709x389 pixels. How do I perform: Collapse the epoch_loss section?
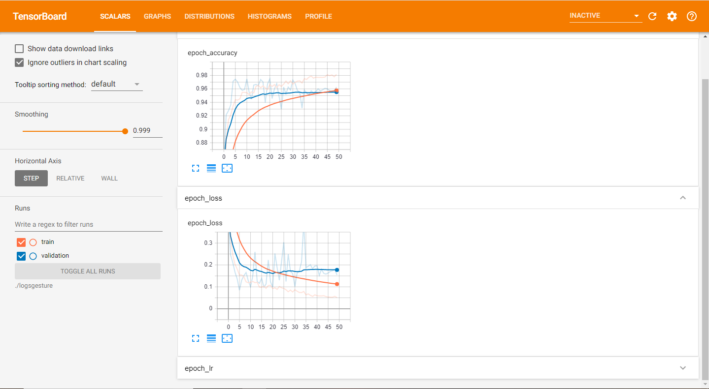click(683, 198)
